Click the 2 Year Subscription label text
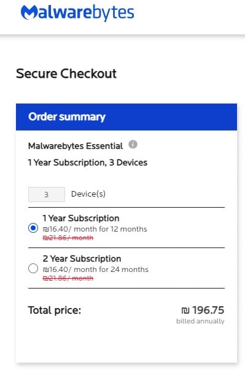The image size is (245, 370). (82, 259)
